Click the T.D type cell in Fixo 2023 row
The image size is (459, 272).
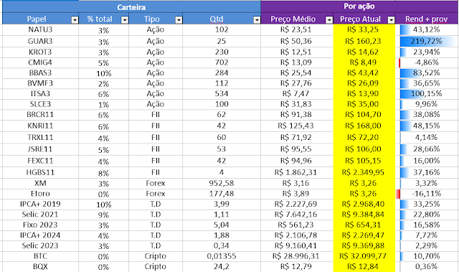156,225
